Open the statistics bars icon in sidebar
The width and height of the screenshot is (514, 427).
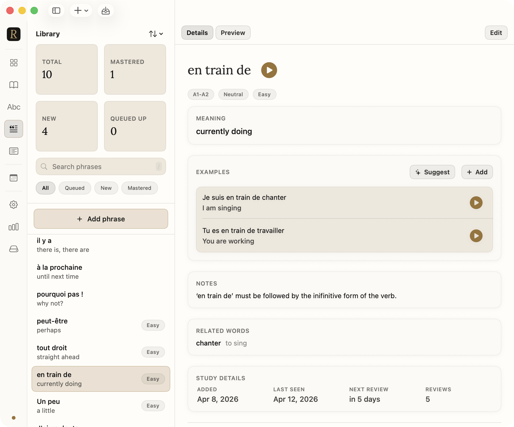14,227
